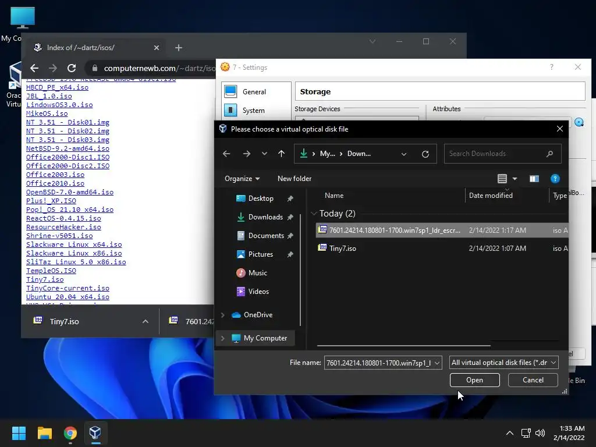Refresh the Downloads folder listing

[x=425, y=154]
